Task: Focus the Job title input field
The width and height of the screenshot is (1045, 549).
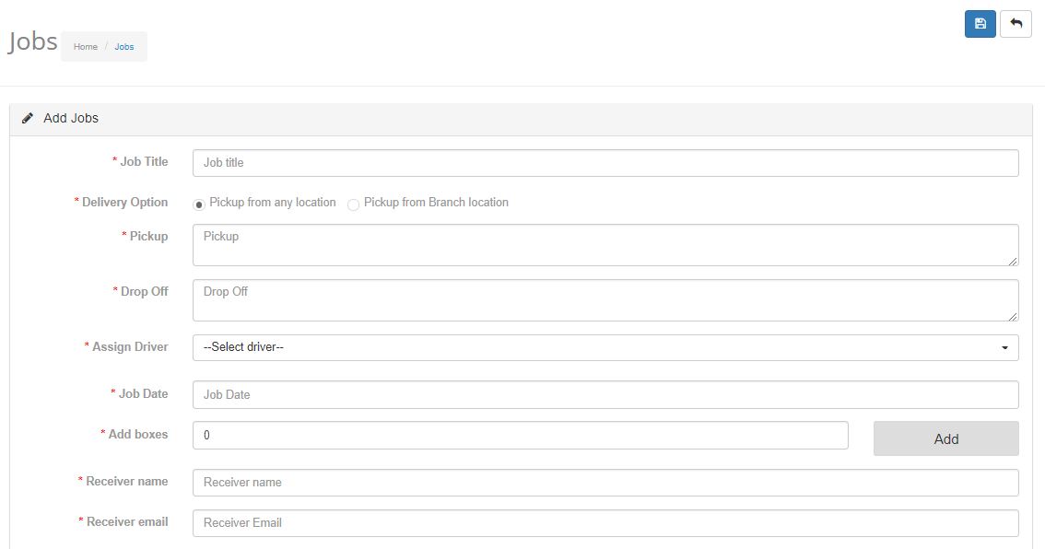Action: click(605, 162)
